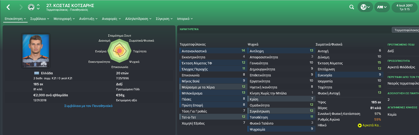Viewport: 419px width, 135px height.
Task: Click the Συμβόλαιο με τον Παναθηναϊκό link
Action: (x=88, y=106)
